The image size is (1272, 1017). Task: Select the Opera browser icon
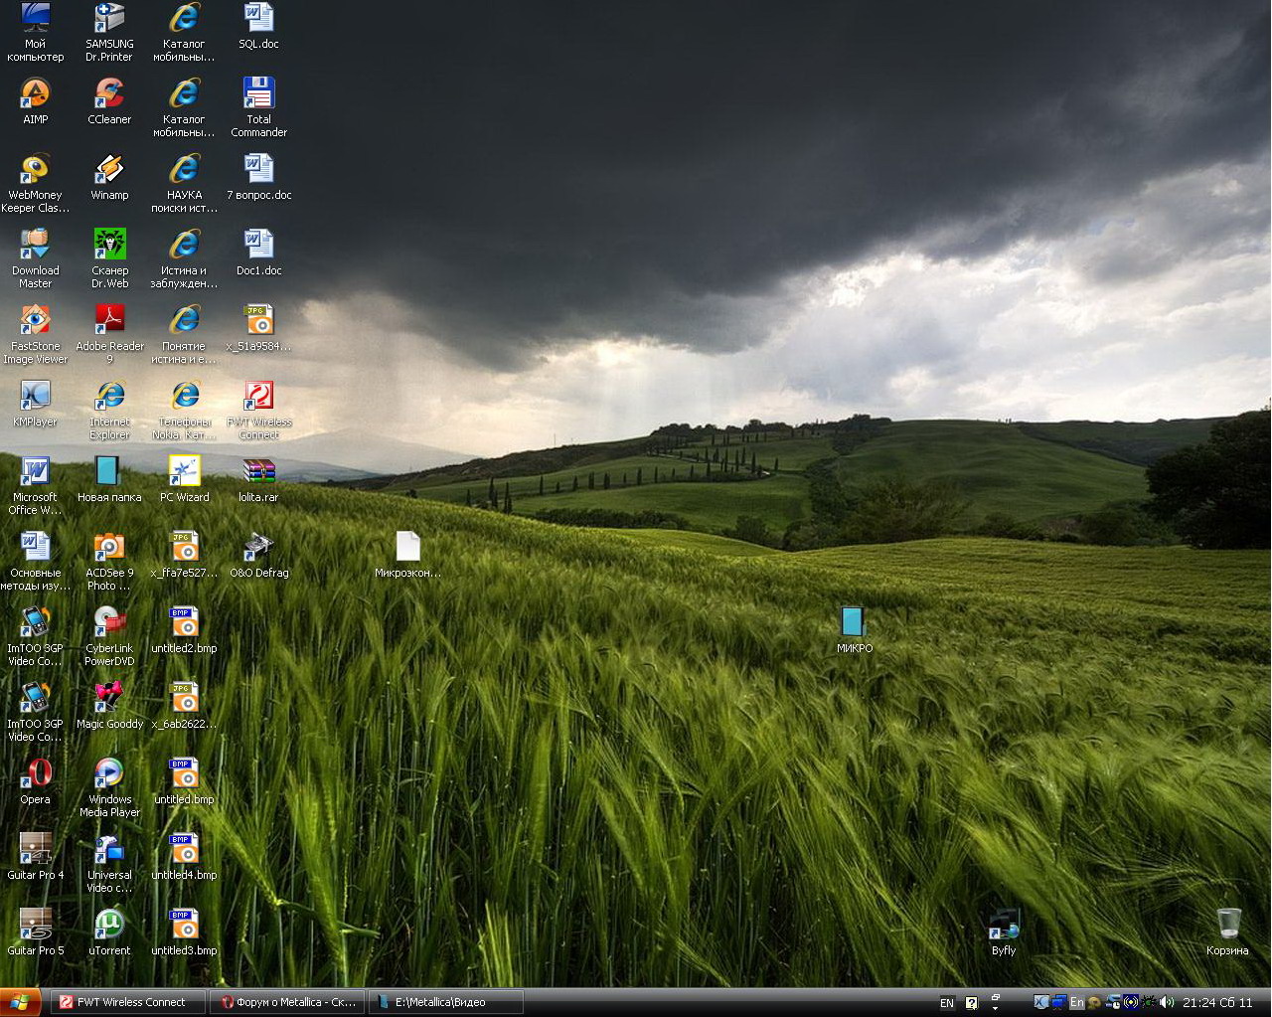[35, 774]
